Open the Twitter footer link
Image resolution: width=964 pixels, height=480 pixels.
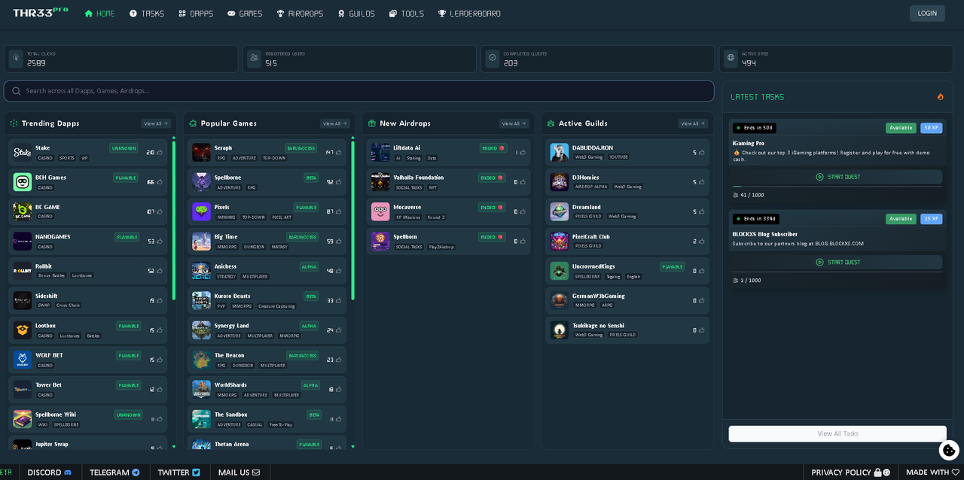(179, 472)
